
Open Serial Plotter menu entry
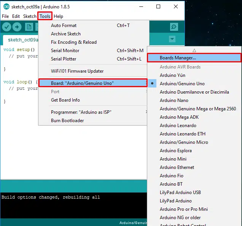93,59
